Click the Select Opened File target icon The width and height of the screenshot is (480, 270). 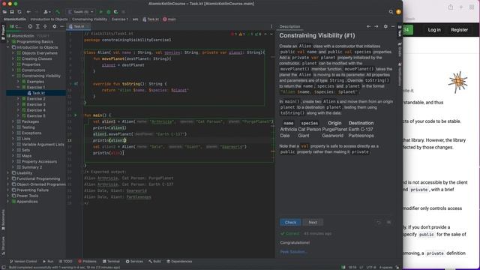pos(30,27)
